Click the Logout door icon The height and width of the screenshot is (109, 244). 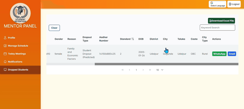pyautogui.click(x=230, y=4)
